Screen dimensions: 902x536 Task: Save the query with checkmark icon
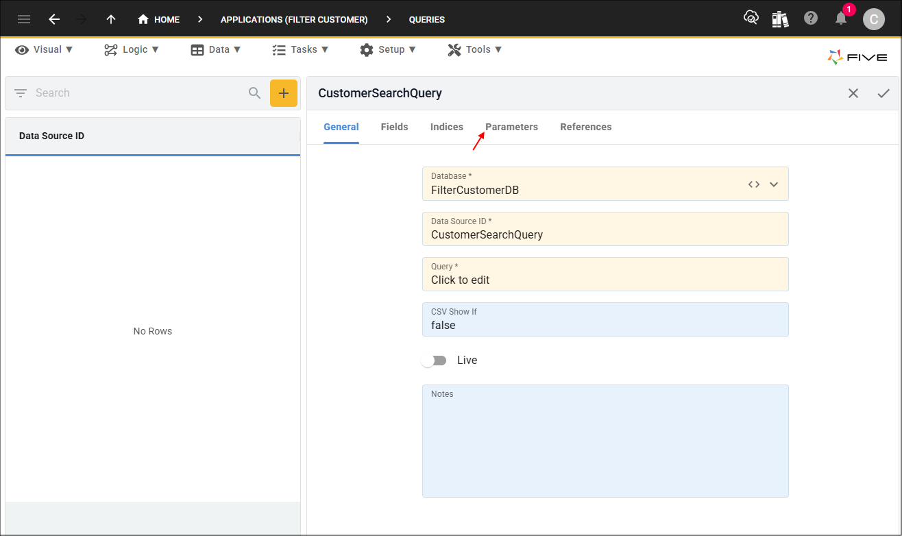pyautogui.click(x=883, y=93)
